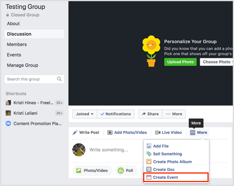Click the Sell Something tag icon
Viewport: 234px width, 186px height.
(x=149, y=154)
